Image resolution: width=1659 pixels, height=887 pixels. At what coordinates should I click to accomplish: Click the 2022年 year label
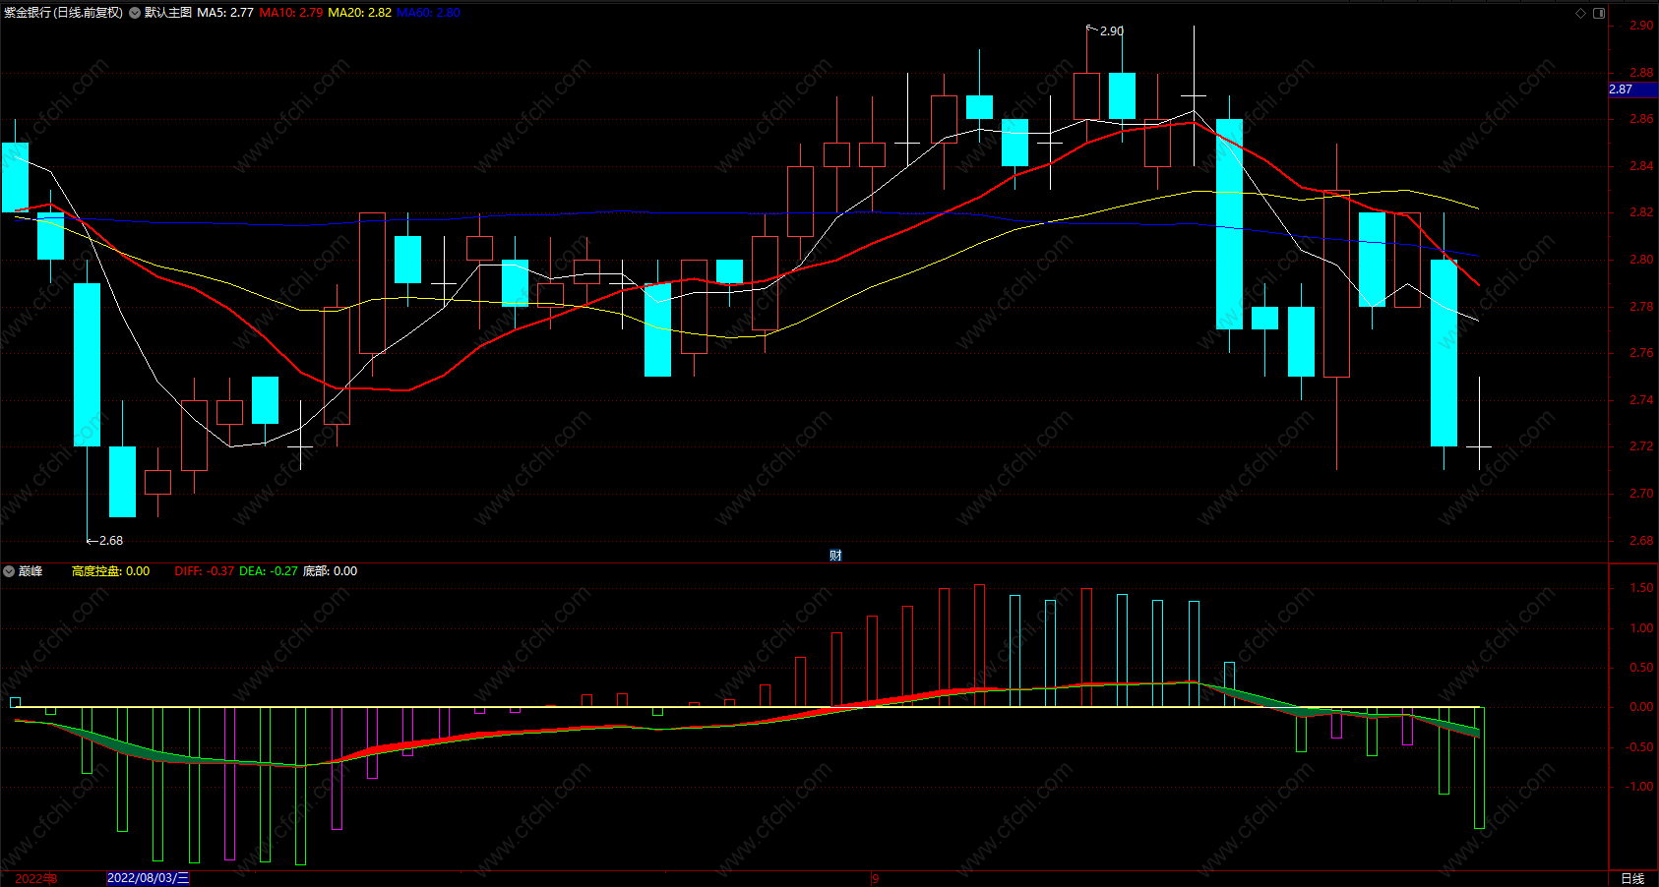coord(35,878)
